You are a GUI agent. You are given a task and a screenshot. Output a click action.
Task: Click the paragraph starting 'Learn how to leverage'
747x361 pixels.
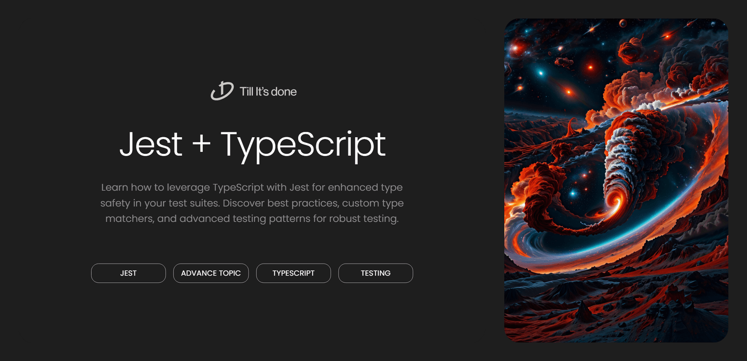tap(252, 203)
